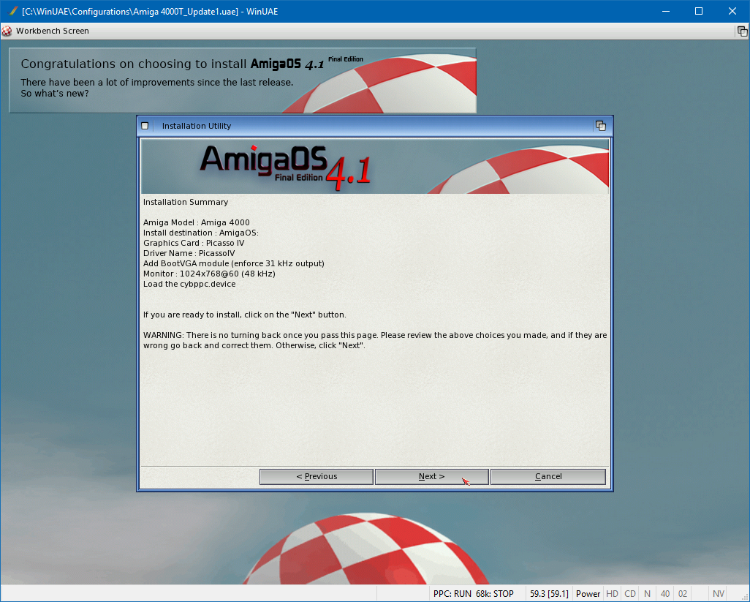The width and height of the screenshot is (750, 602).
Task: Click the Power indicator in status bar
Action: (588, 594)
